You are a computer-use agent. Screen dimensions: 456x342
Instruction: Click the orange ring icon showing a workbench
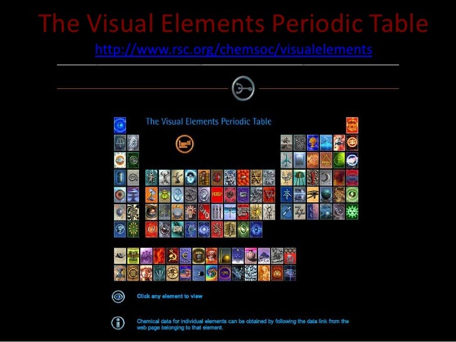185,144
